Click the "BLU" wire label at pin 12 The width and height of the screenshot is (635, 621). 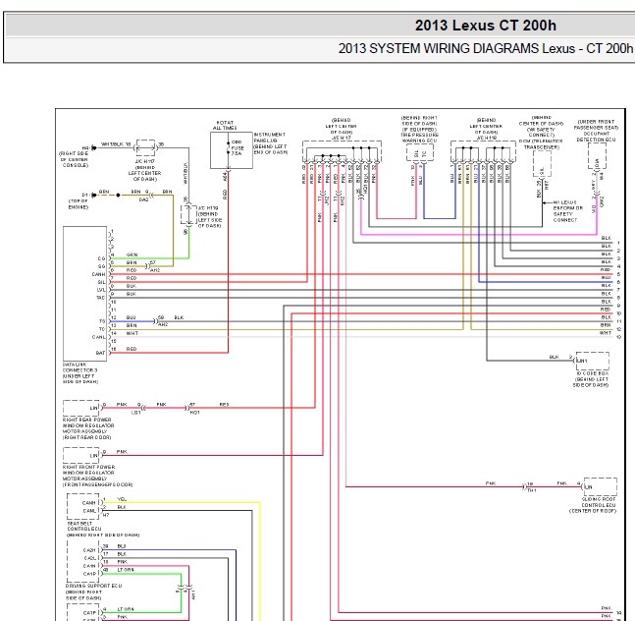(x=131, y=317)
